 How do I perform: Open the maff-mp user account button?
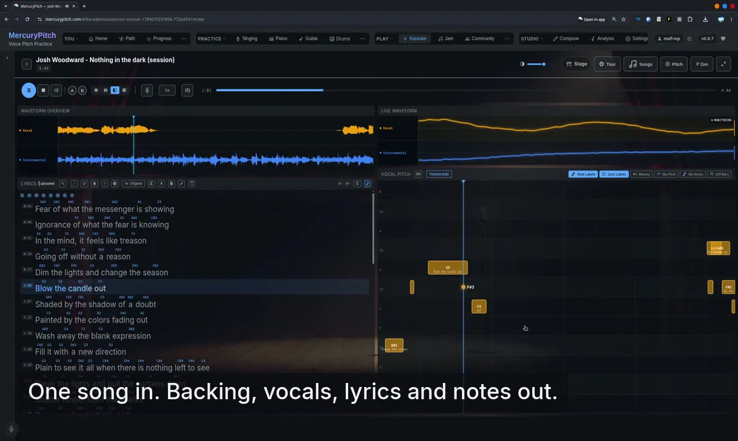tap(668, 39)
